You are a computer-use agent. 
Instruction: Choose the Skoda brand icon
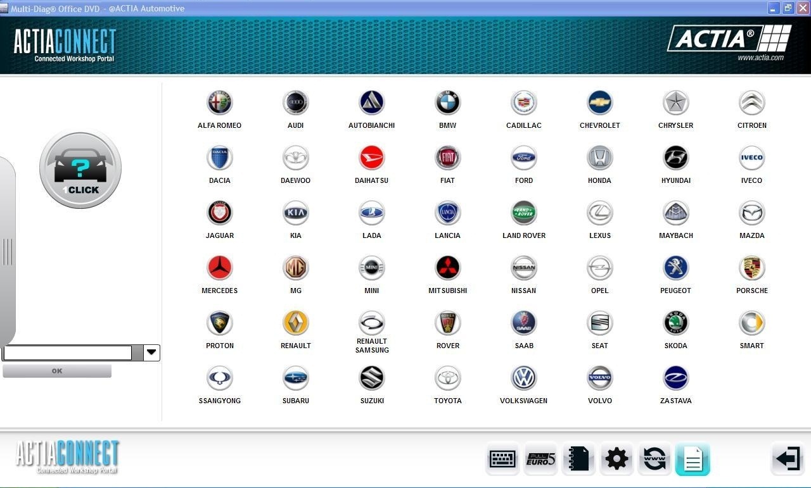pyautogui.click(x=676, y=323)
